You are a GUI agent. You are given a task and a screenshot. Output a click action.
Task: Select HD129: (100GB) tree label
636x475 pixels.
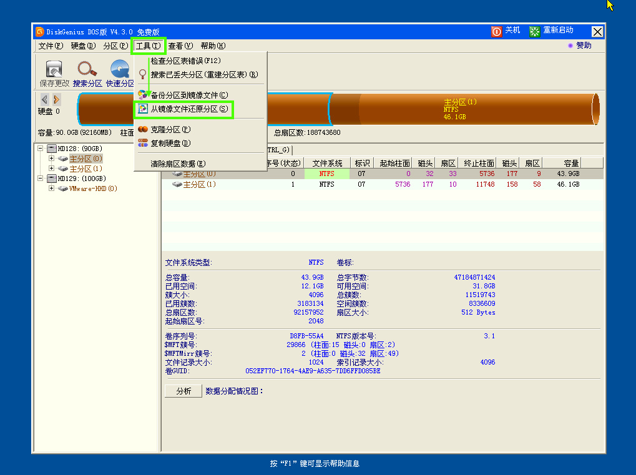click(x=82, y=179)
